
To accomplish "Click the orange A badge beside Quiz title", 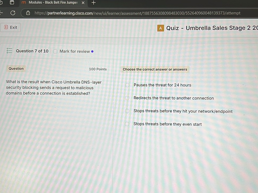I will (160, 28).
